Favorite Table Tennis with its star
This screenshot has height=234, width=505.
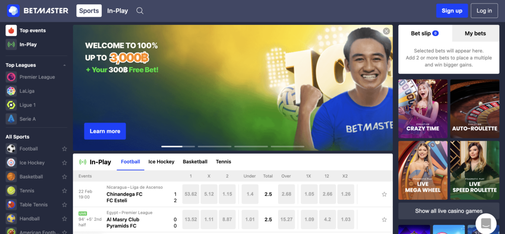(x=64, y=204)
